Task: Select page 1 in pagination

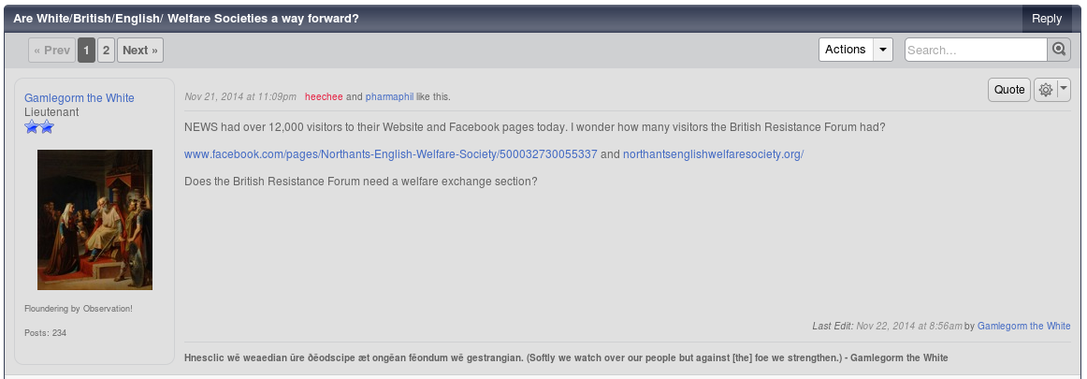Action: [87, 50]
